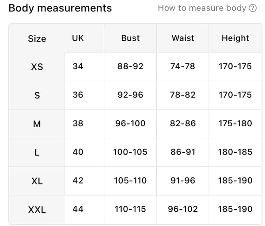
Task: Select the S size row label
Action: pyautogui.click(x=37, y=95)
